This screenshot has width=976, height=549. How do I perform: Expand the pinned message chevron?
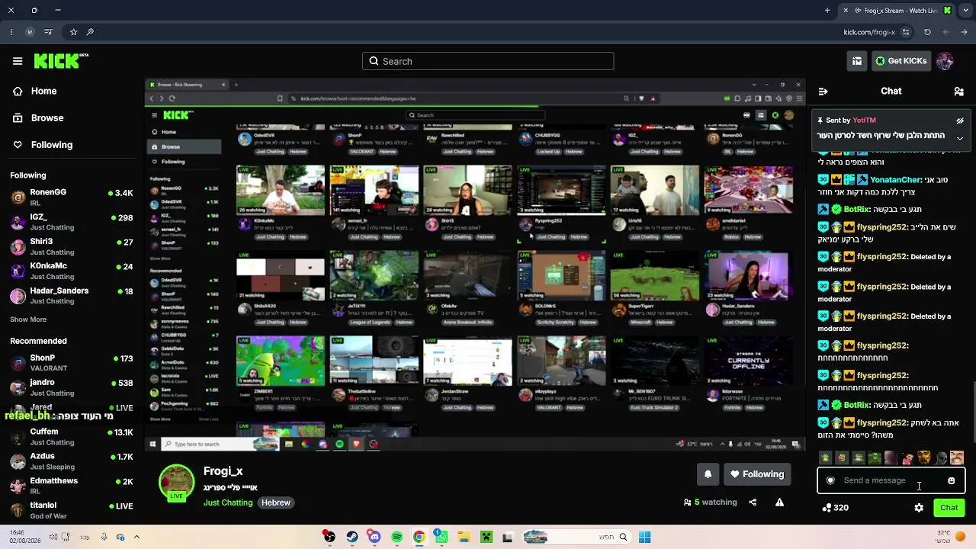coord(960,138)
